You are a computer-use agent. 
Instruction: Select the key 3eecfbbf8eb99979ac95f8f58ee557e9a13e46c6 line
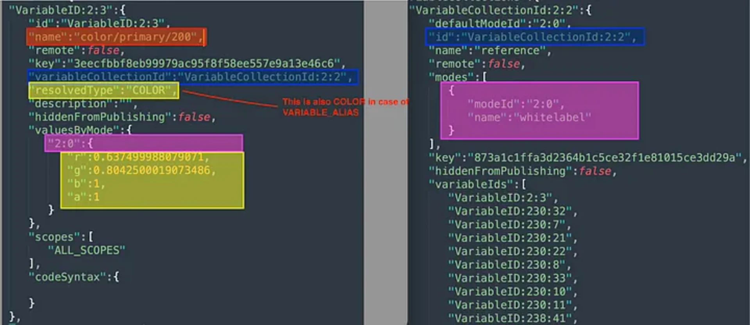(187, 64)
